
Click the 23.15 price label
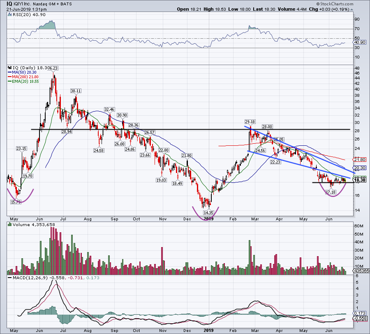tap(21, 148)
